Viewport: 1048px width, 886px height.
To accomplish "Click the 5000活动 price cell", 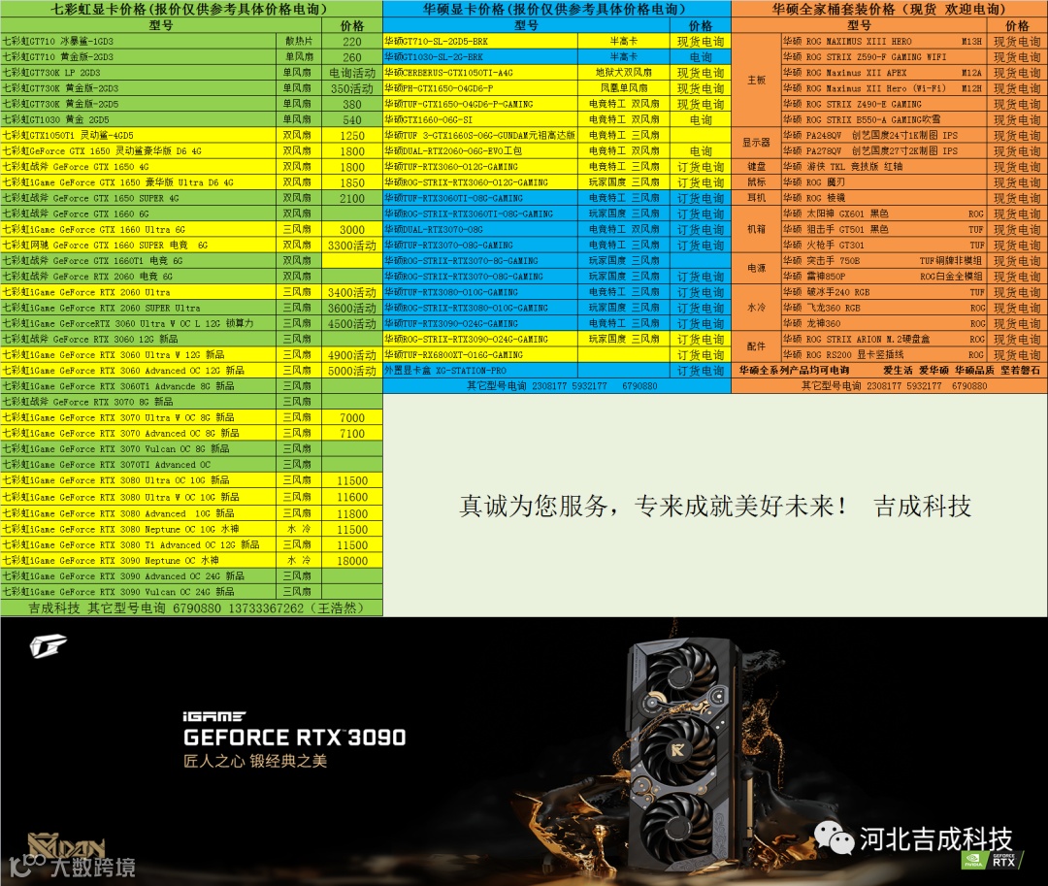I will (352, 371).
